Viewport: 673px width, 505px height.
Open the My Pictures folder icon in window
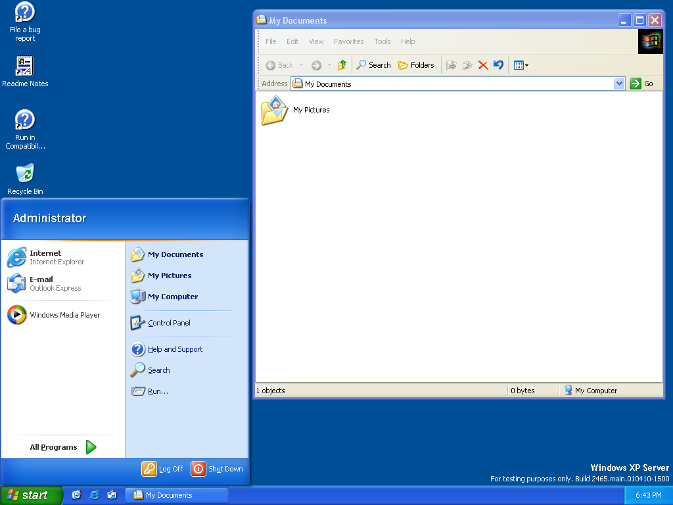coord(275,110)
